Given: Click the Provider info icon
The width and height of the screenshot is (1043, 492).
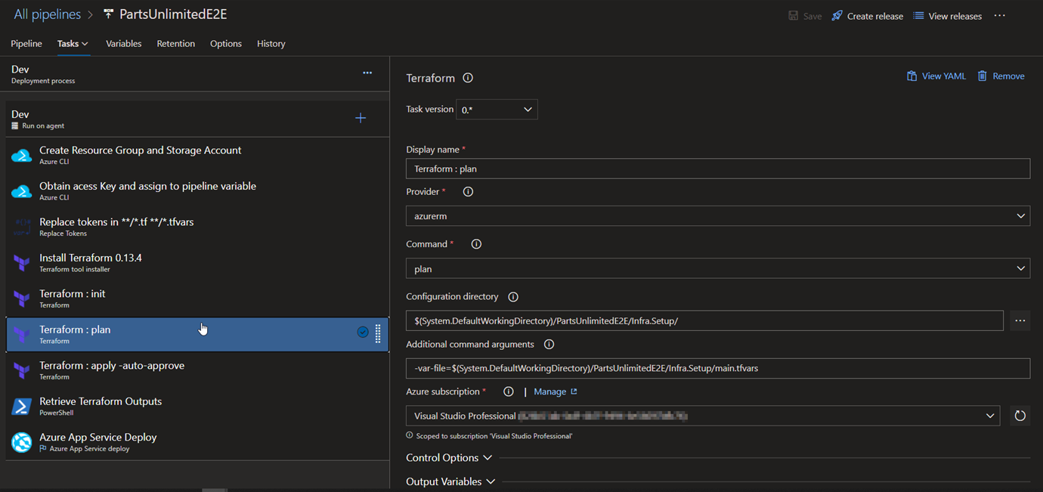Looking at the screenshot, I should (468, 192).
